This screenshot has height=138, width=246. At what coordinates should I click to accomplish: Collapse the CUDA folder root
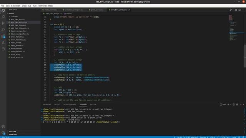point(11,13)
